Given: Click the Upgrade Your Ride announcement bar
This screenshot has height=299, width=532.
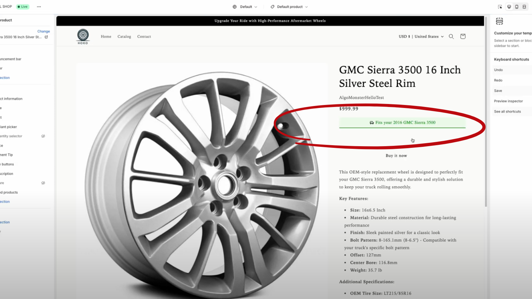Looking at the screenshot, I should click(x=270, y=21).
